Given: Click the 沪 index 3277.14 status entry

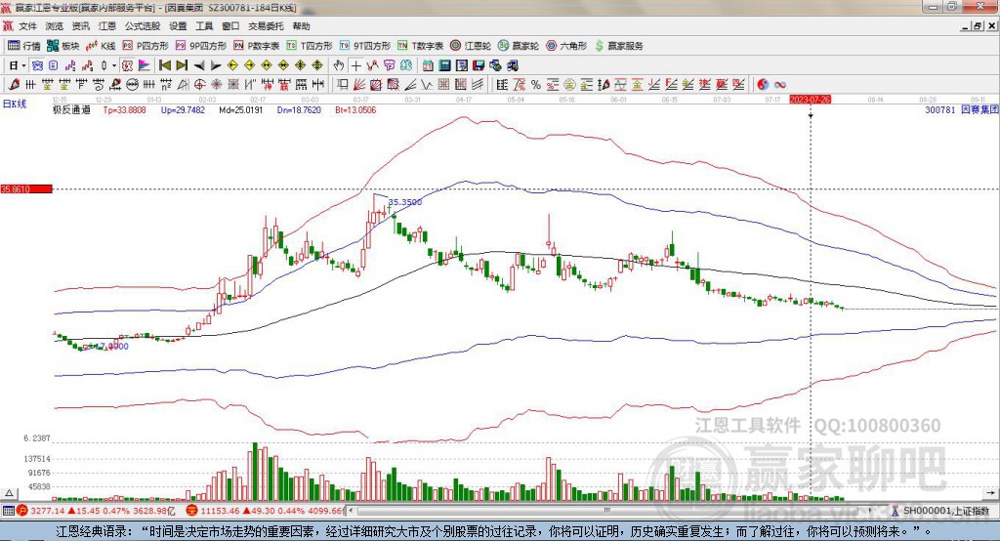Looking at the screenshot, I should pyautogui.click(x=97, y=511).
